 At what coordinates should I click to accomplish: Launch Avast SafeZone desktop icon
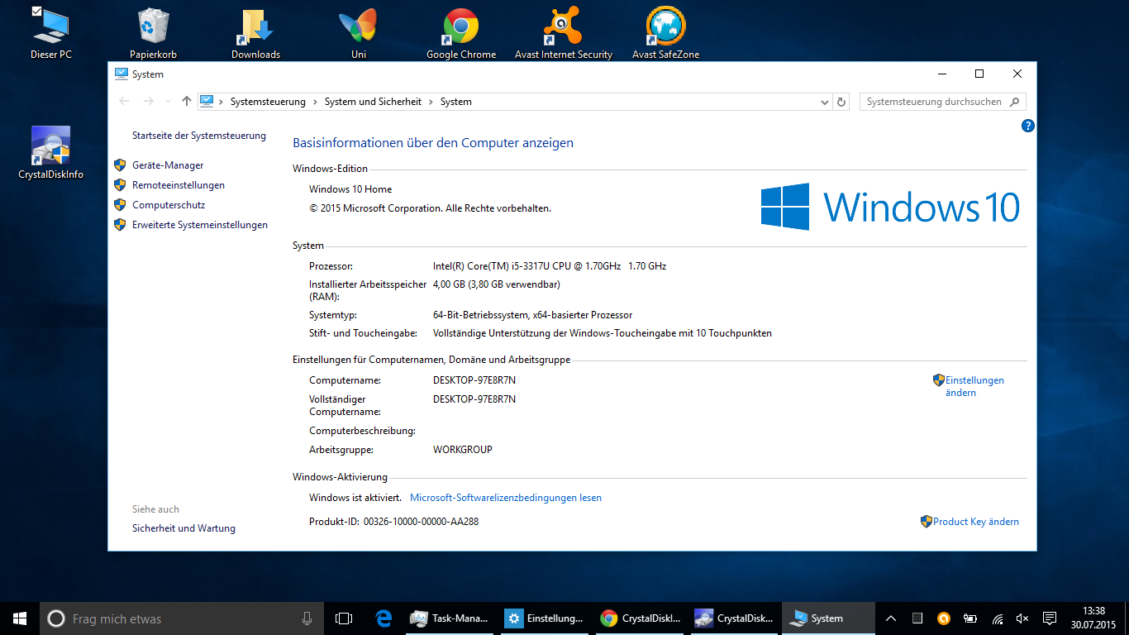pos(666,33)
